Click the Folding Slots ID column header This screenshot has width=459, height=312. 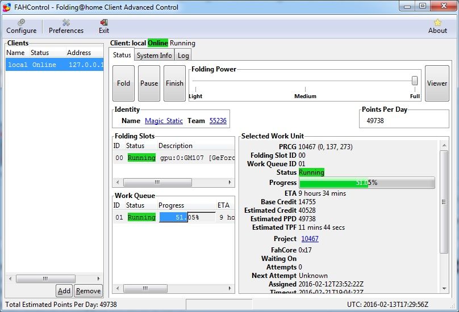coord(119,146)
